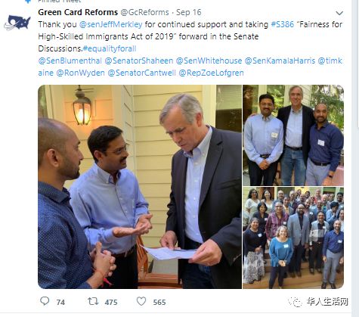Click the @RonWyden mention link

tap(80, 73)
